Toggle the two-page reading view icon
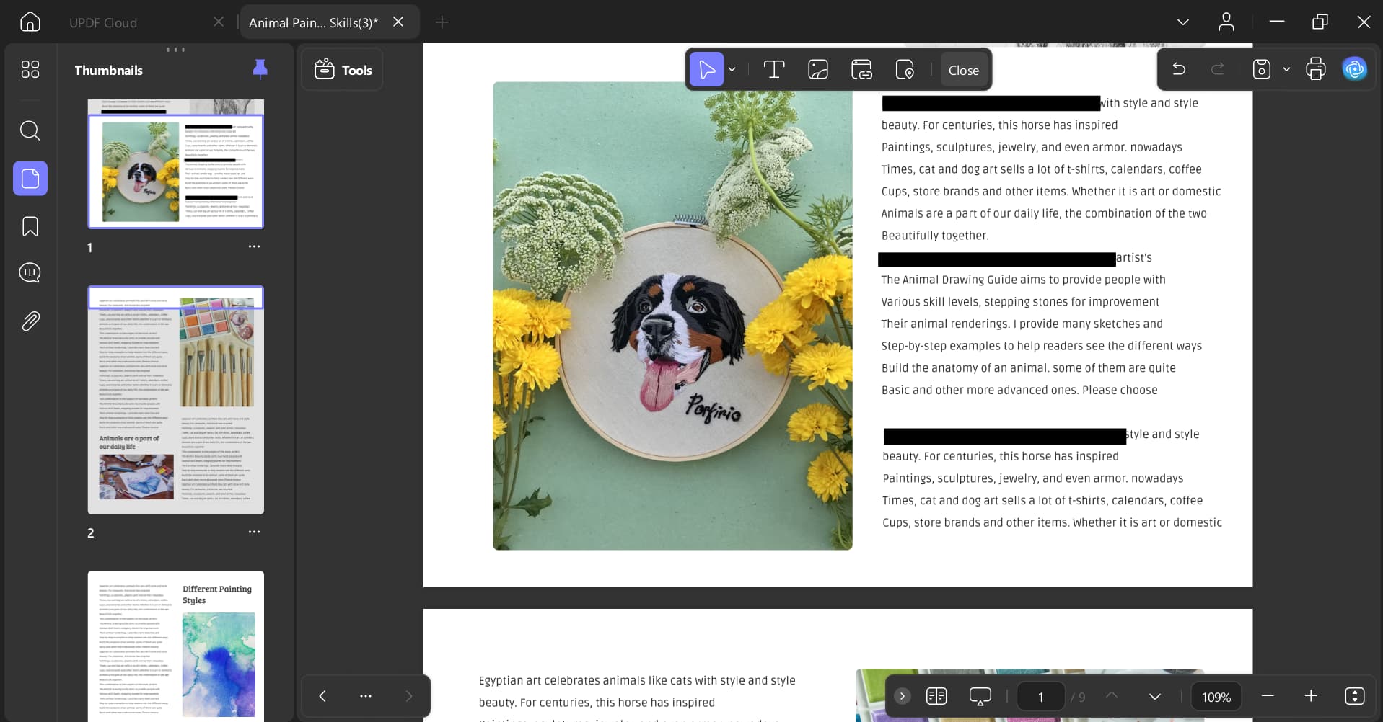 pos(936,696)
